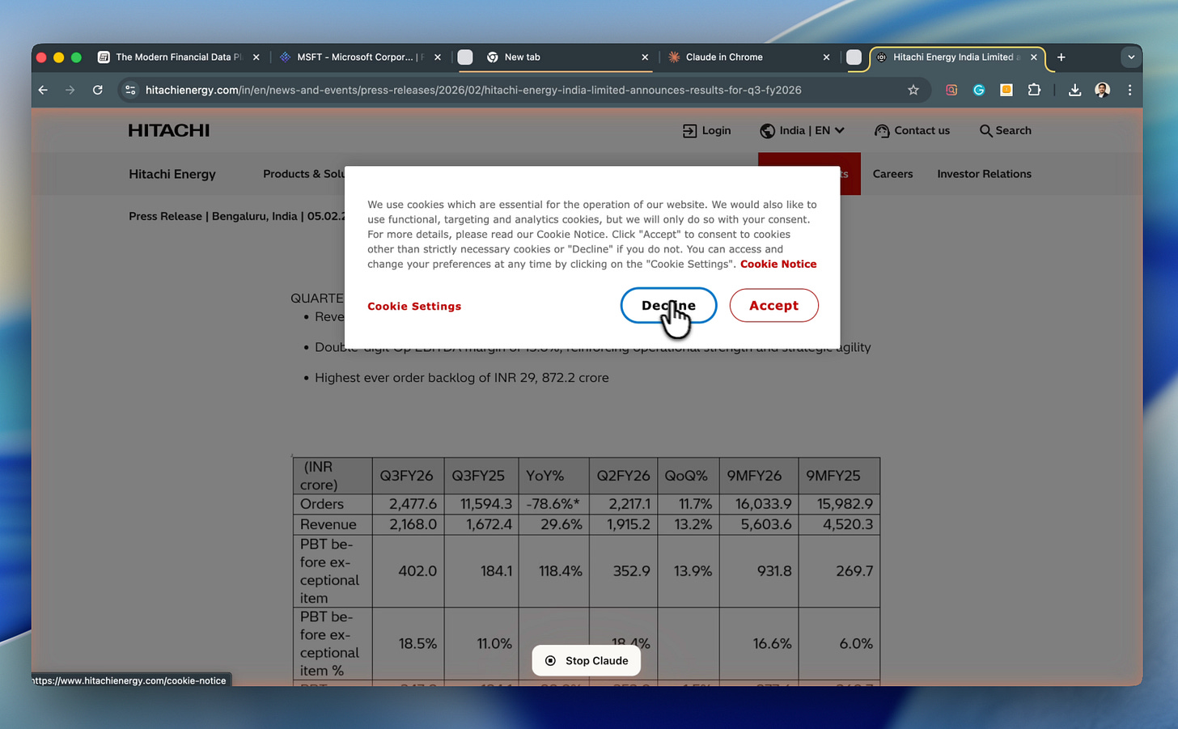Open the Chrome profile avatar
The width and height of the screenshot is (1178, 729).
1102,90
